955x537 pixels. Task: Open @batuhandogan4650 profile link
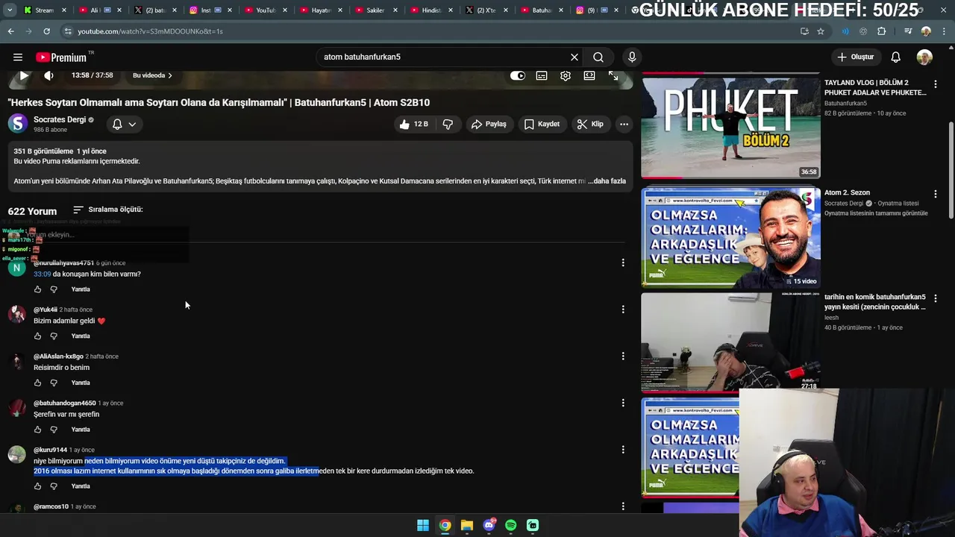[x=65, y=403]
